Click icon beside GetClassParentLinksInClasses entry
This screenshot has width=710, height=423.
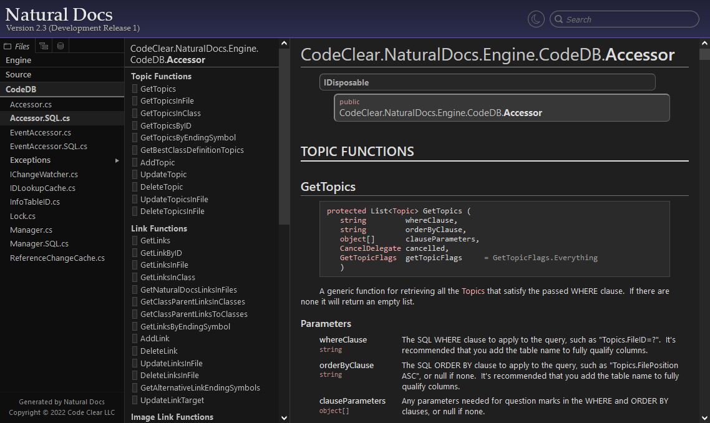[135, 301]
